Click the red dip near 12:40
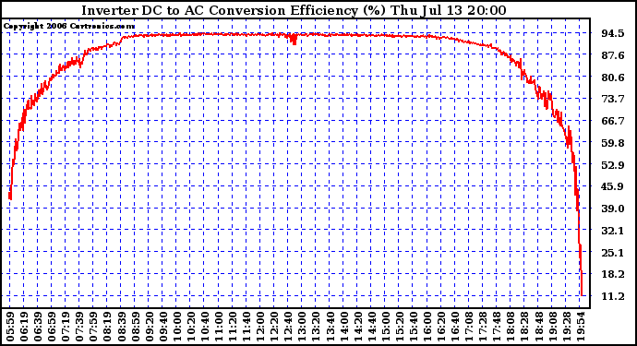This screenshot has height=346, width=637. coord(294,40)
